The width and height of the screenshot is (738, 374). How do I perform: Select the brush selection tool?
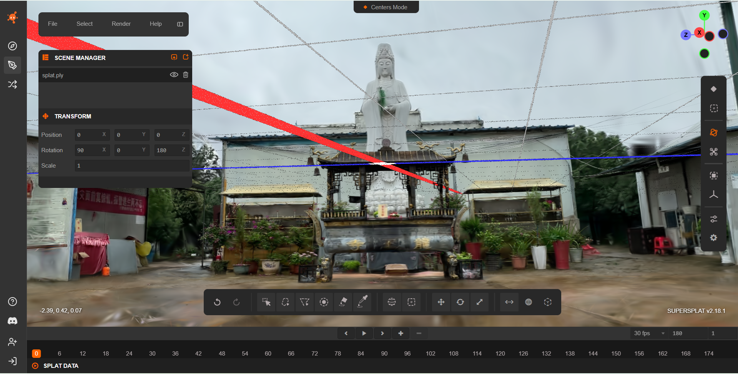[x=324, y=302]
